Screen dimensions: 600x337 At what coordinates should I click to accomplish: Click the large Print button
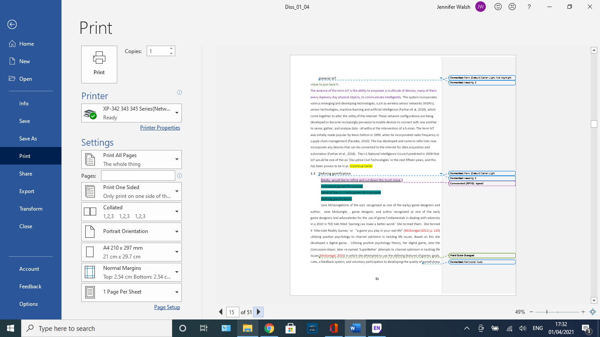tap(99, 64)
